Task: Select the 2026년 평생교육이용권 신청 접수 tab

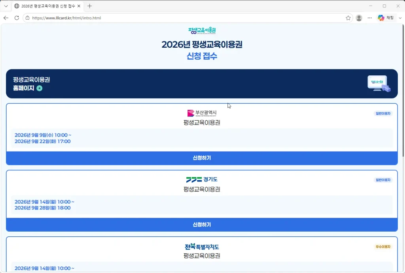Action: click(48, 6)
